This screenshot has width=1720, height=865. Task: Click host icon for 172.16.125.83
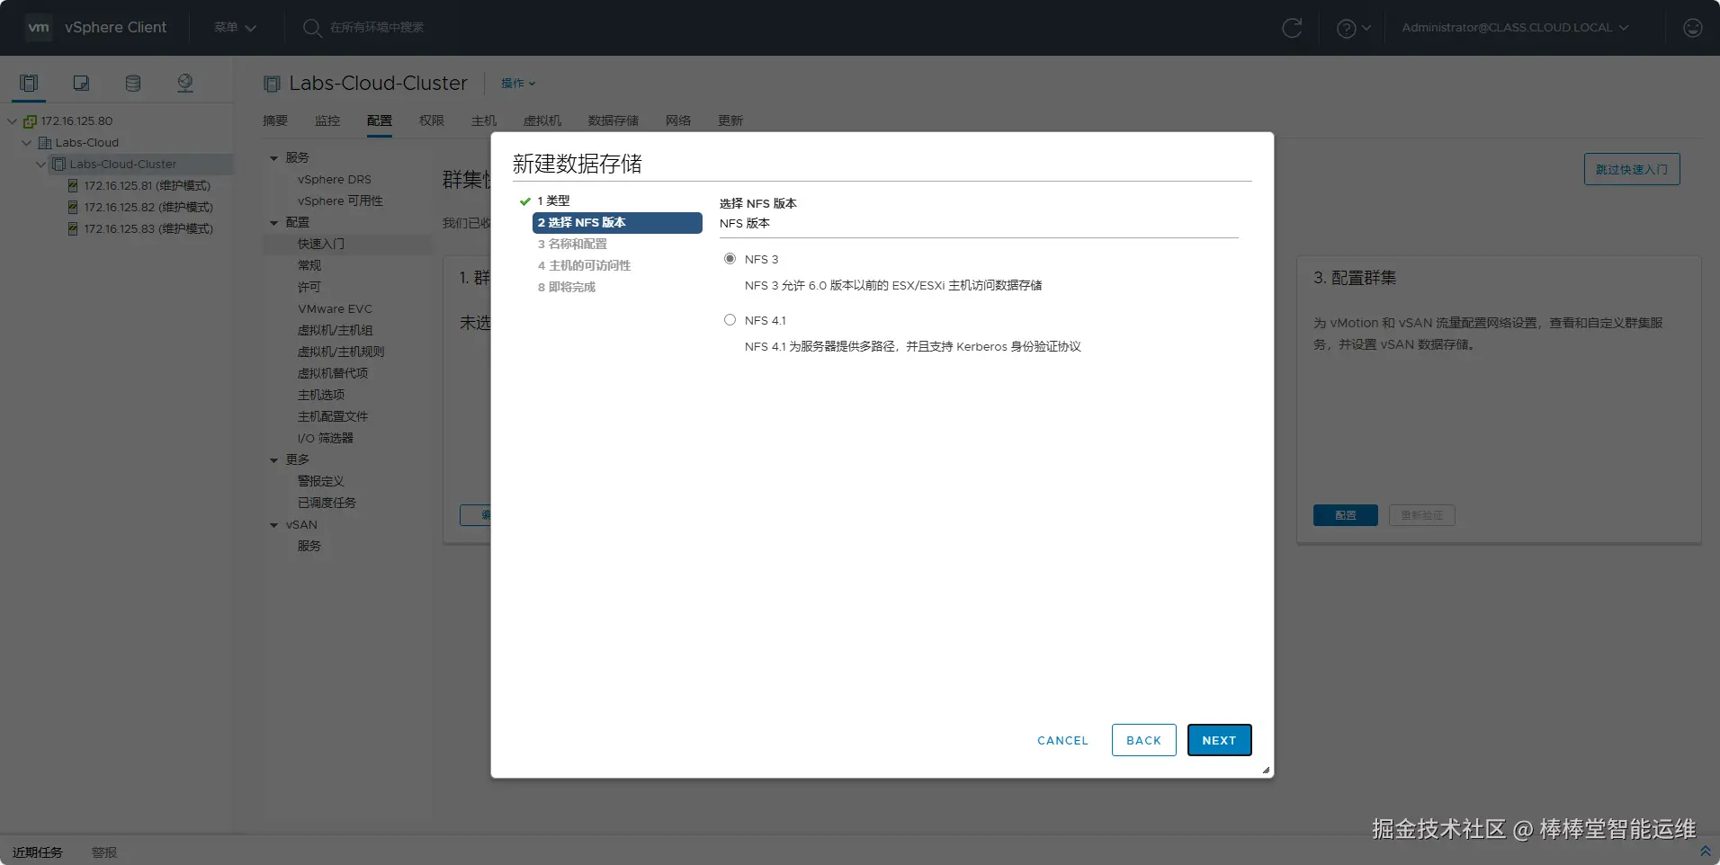(x=73, y=229)
